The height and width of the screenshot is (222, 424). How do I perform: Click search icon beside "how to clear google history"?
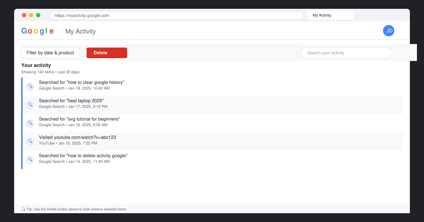click(30, 86)
